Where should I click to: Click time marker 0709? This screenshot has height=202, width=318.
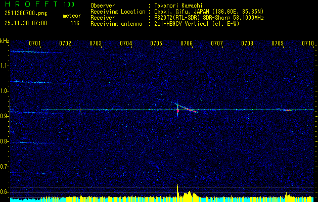tap(278, 43)
